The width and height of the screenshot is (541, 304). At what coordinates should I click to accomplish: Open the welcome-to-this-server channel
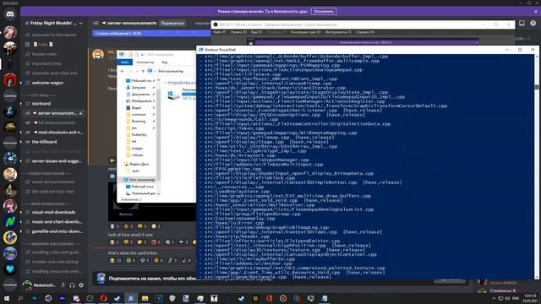pos(54,35)
